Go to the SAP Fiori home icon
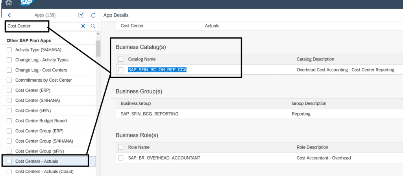Screen dimensions: 403x176 [9, 3]
